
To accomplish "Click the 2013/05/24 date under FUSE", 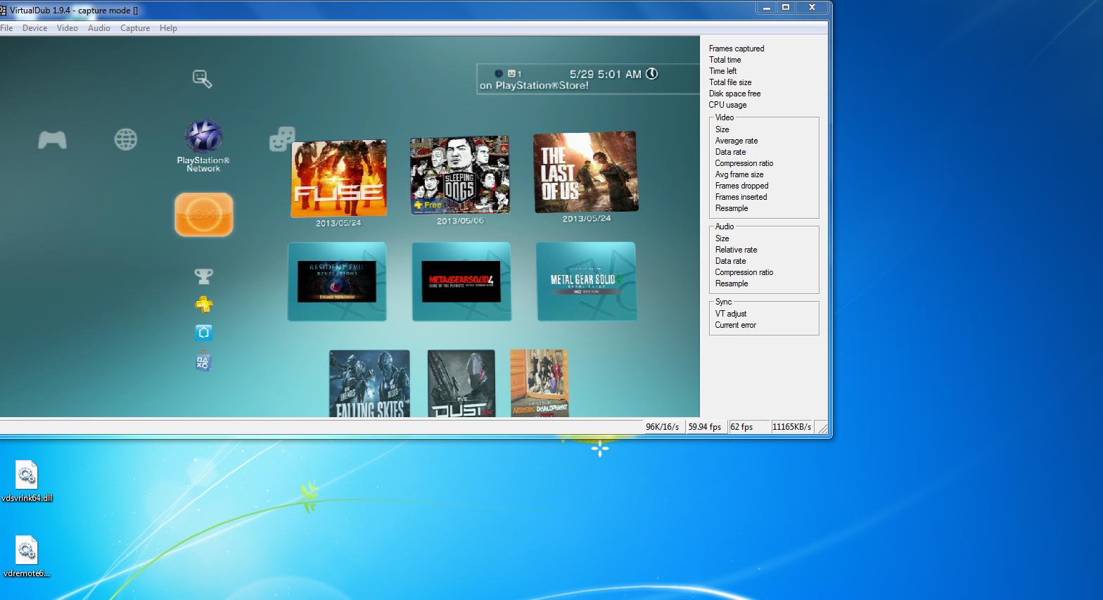I will coord(338,223).
